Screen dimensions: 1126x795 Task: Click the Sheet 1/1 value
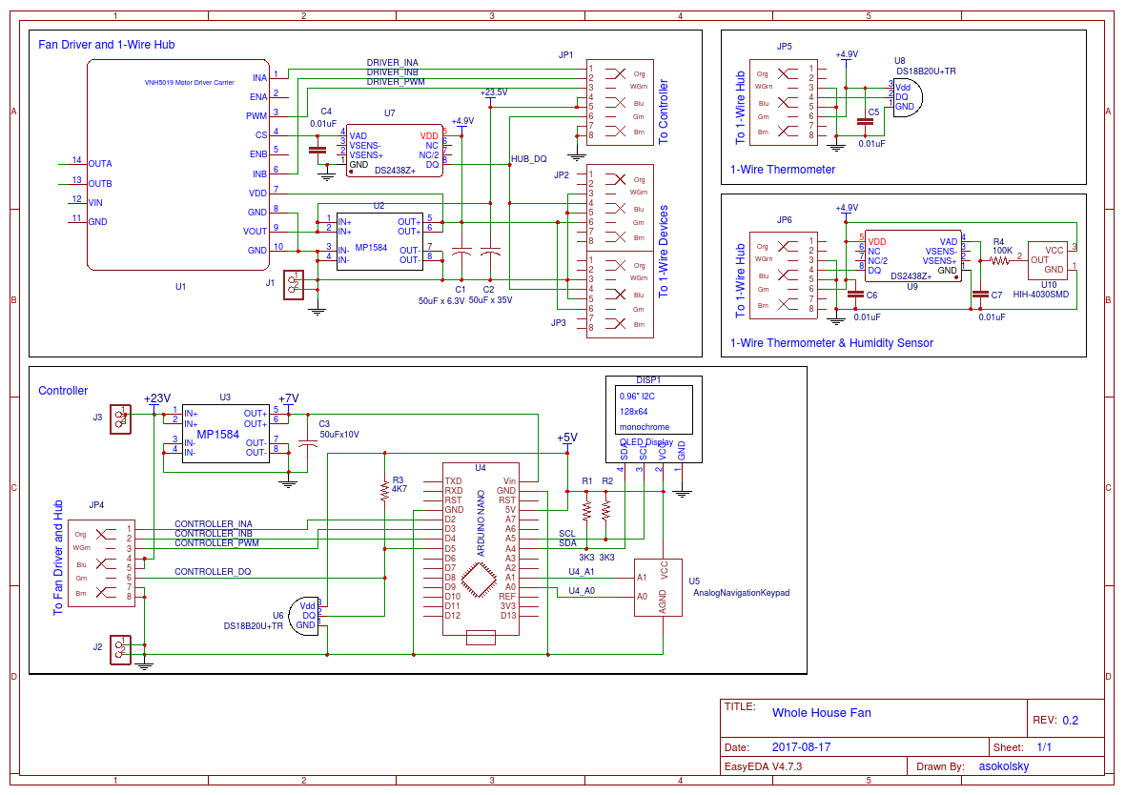[x=1044, y=747]
